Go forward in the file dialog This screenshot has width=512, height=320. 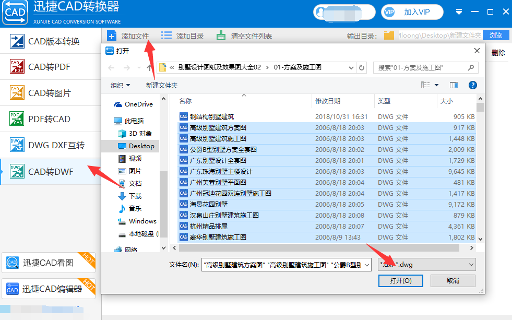pos(126,67)
